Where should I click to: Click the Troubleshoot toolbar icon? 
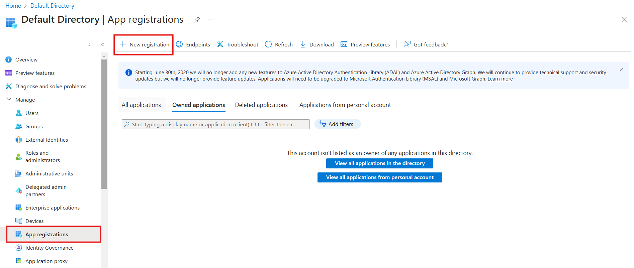pos(220,44)
